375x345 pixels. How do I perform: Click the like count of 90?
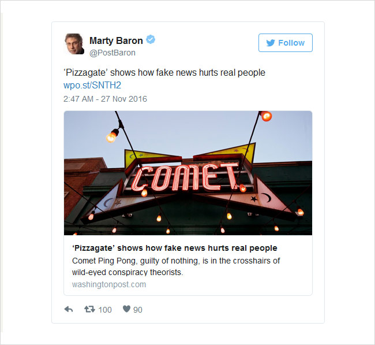coord(138,310)
